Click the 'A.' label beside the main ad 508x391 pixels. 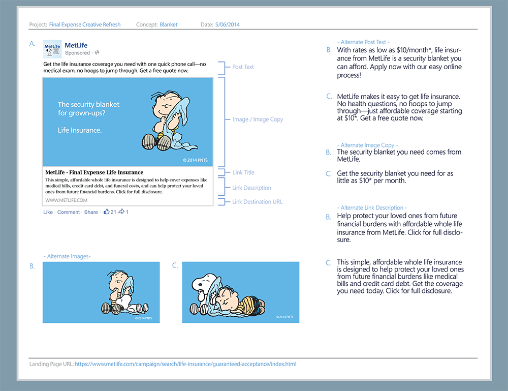pyautogui.click(x=33, y=43)
